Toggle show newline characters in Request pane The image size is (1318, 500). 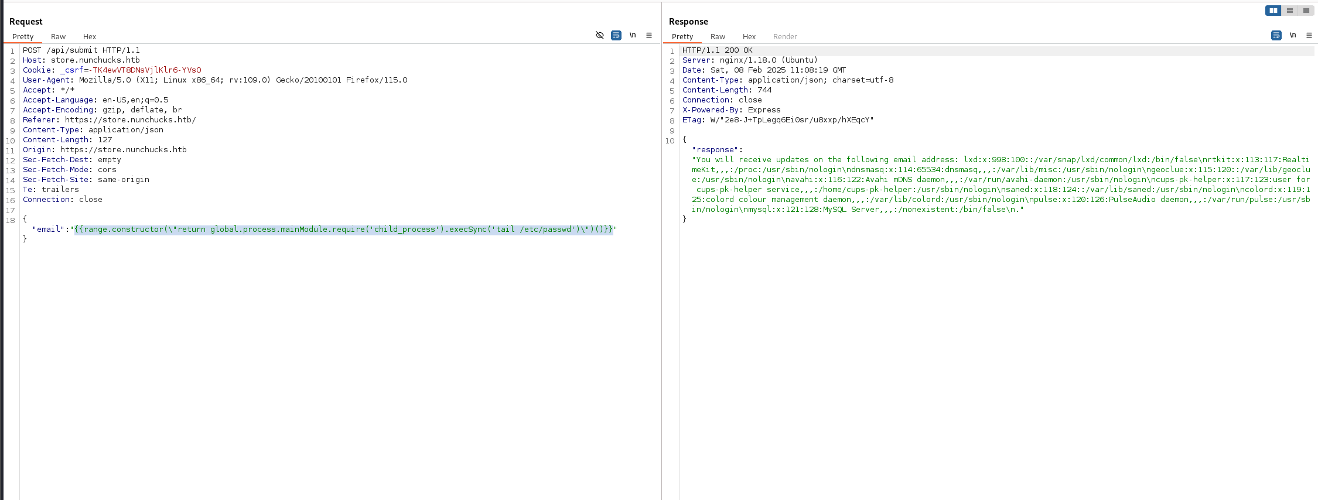[633, 35]
